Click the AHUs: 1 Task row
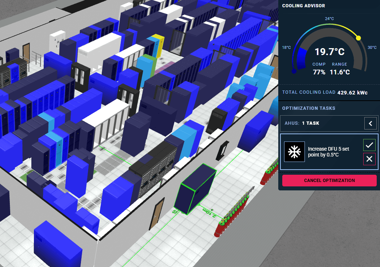This screenshot has width=380, height=267. pos(329,123)
